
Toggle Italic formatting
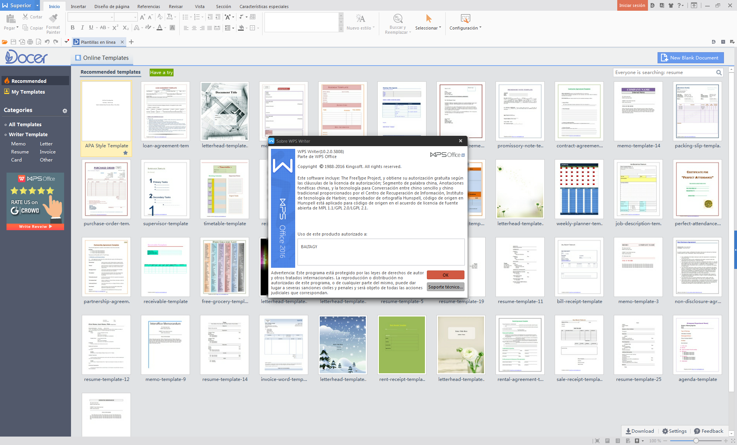pos(82,28)
